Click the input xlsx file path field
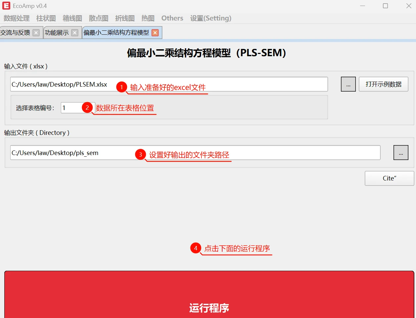This screenshot has height=318, width=416. coord(169,84)
